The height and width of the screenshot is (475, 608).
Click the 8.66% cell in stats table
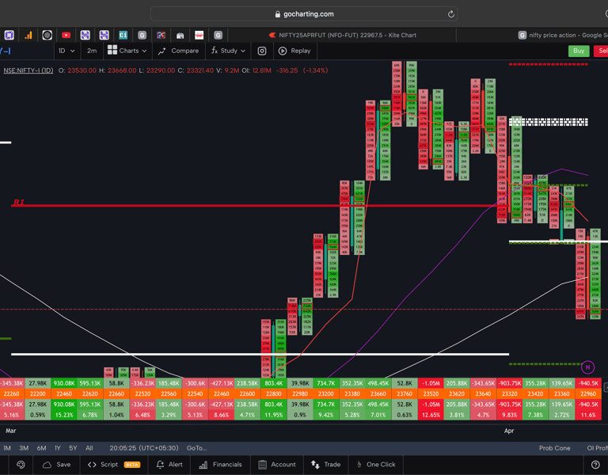[222, 415]
